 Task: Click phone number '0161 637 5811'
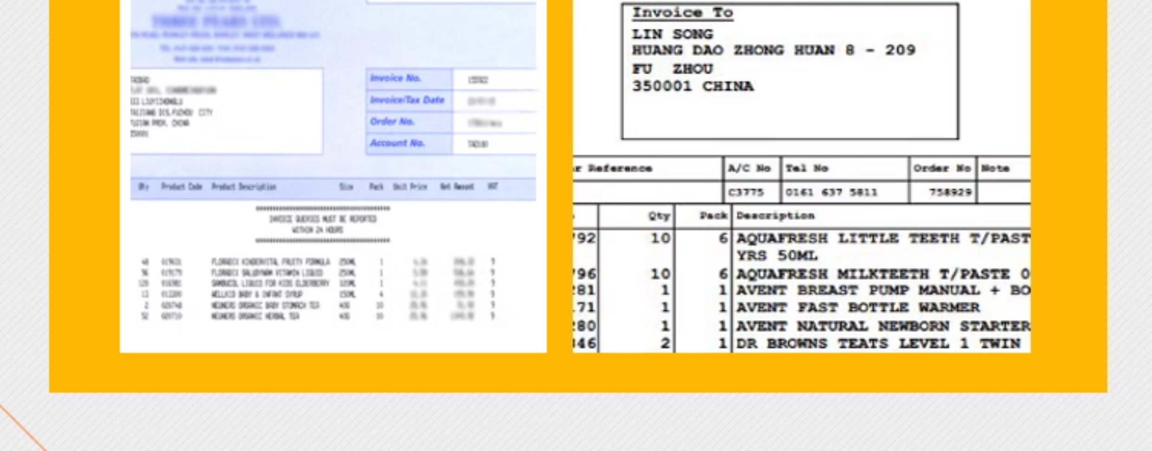click(831, 193)
